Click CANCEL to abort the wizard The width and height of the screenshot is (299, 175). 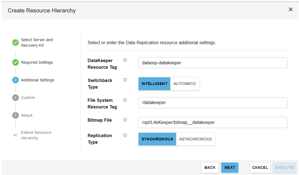(260, 168)
